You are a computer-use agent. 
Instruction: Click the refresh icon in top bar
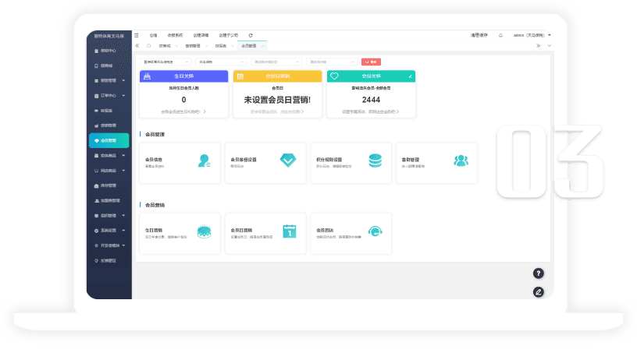[251, 35]
